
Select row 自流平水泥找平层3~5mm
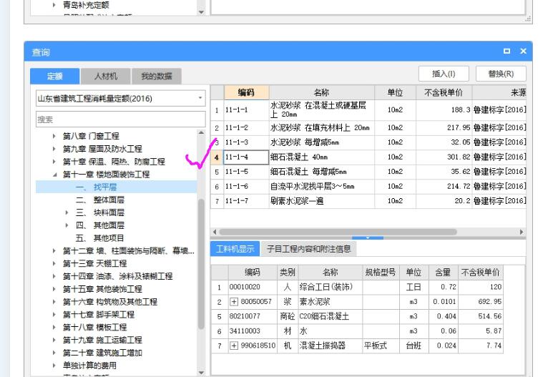point(368,186)
